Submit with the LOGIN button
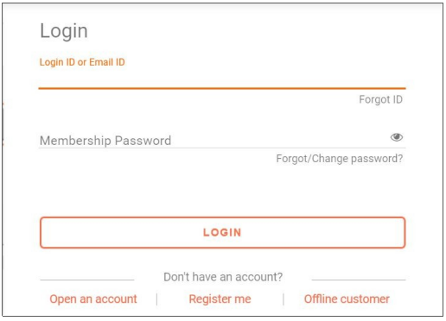This screenshot has height=321, width=446. 223,232
